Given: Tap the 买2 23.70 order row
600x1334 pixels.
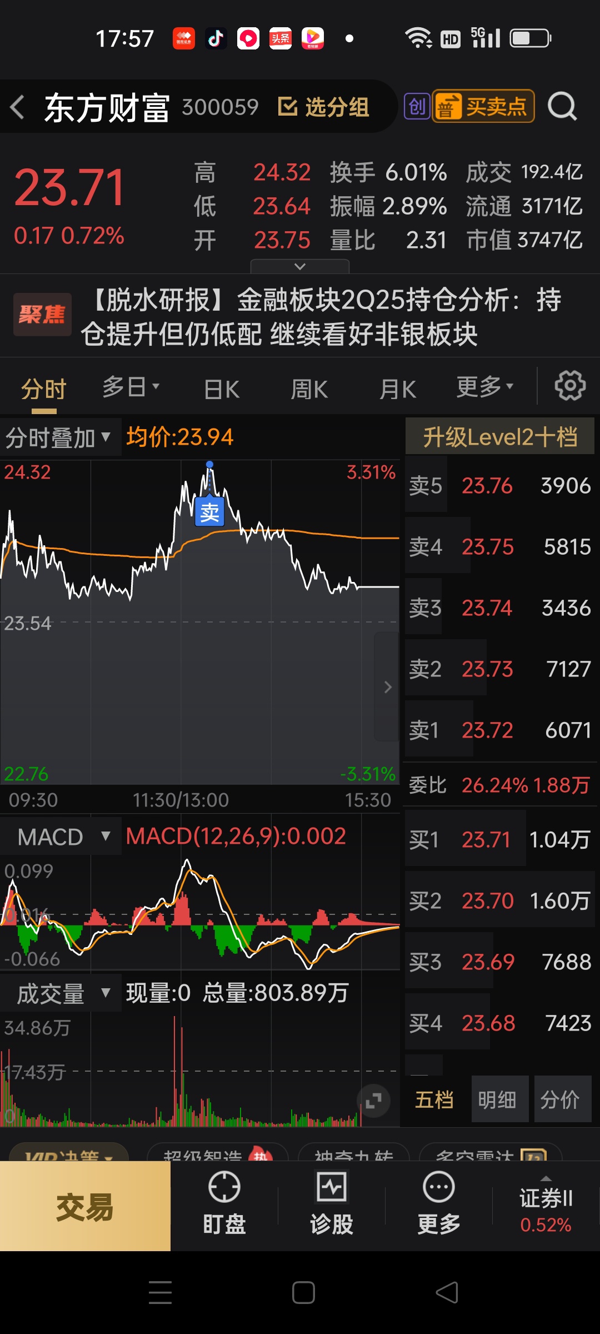Looking at the screenshot, I should click(x=500, y=900).
